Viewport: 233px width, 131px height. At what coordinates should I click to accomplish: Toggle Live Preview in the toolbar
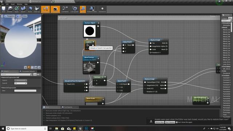pos(55,9)
